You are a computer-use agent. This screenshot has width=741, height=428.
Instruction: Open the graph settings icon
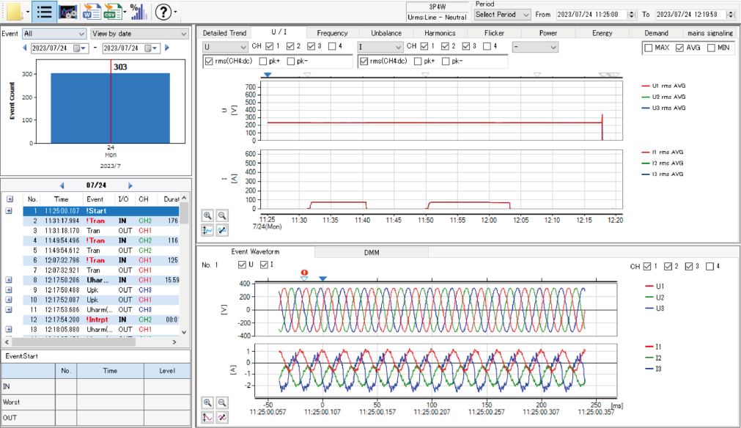67,12
